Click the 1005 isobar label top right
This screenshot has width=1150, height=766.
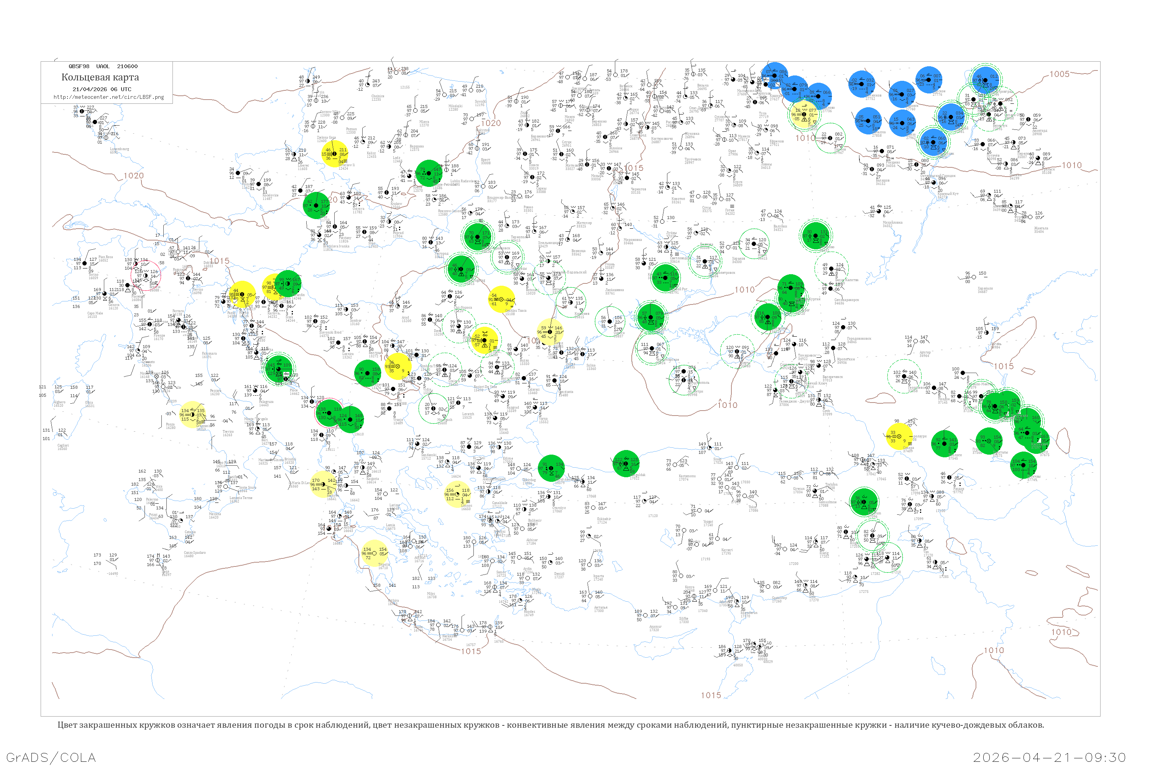pyautogui.click(x=1059, y=74)
